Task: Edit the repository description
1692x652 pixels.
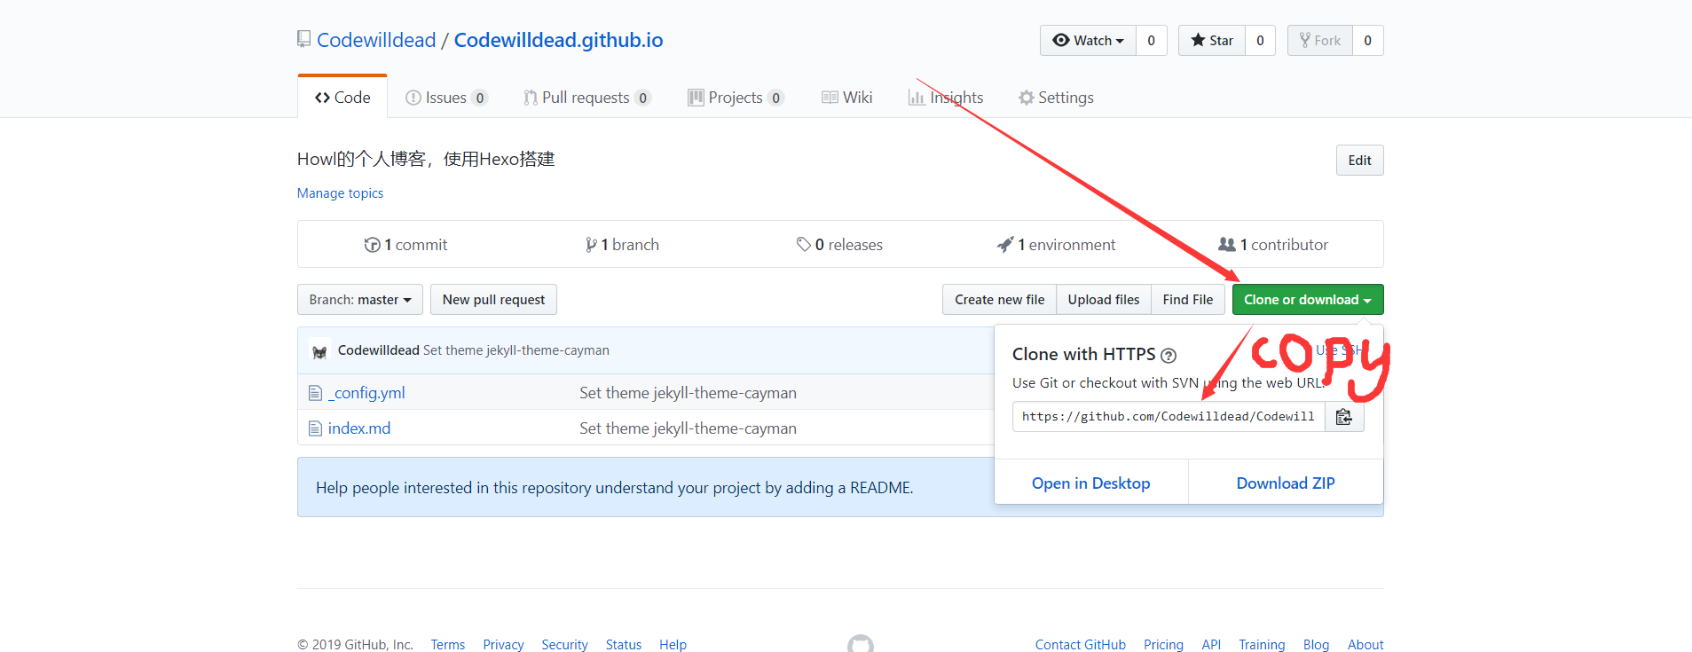Action: pos(1359,161)
